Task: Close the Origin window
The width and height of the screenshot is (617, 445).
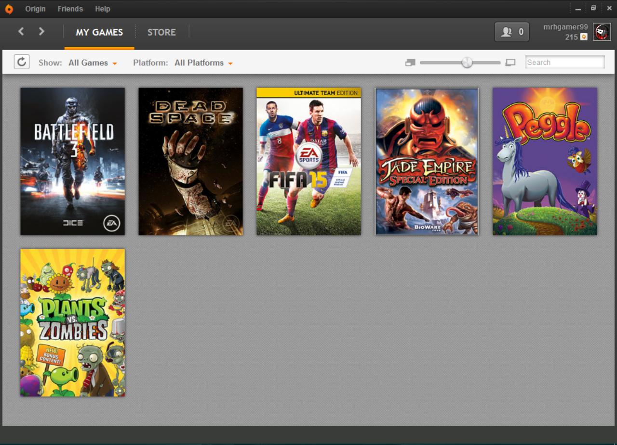Action: coord(609,9)
